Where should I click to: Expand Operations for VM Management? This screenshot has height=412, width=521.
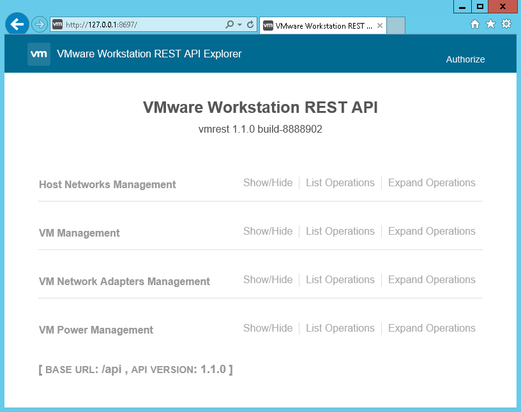(x=432, y=232)
